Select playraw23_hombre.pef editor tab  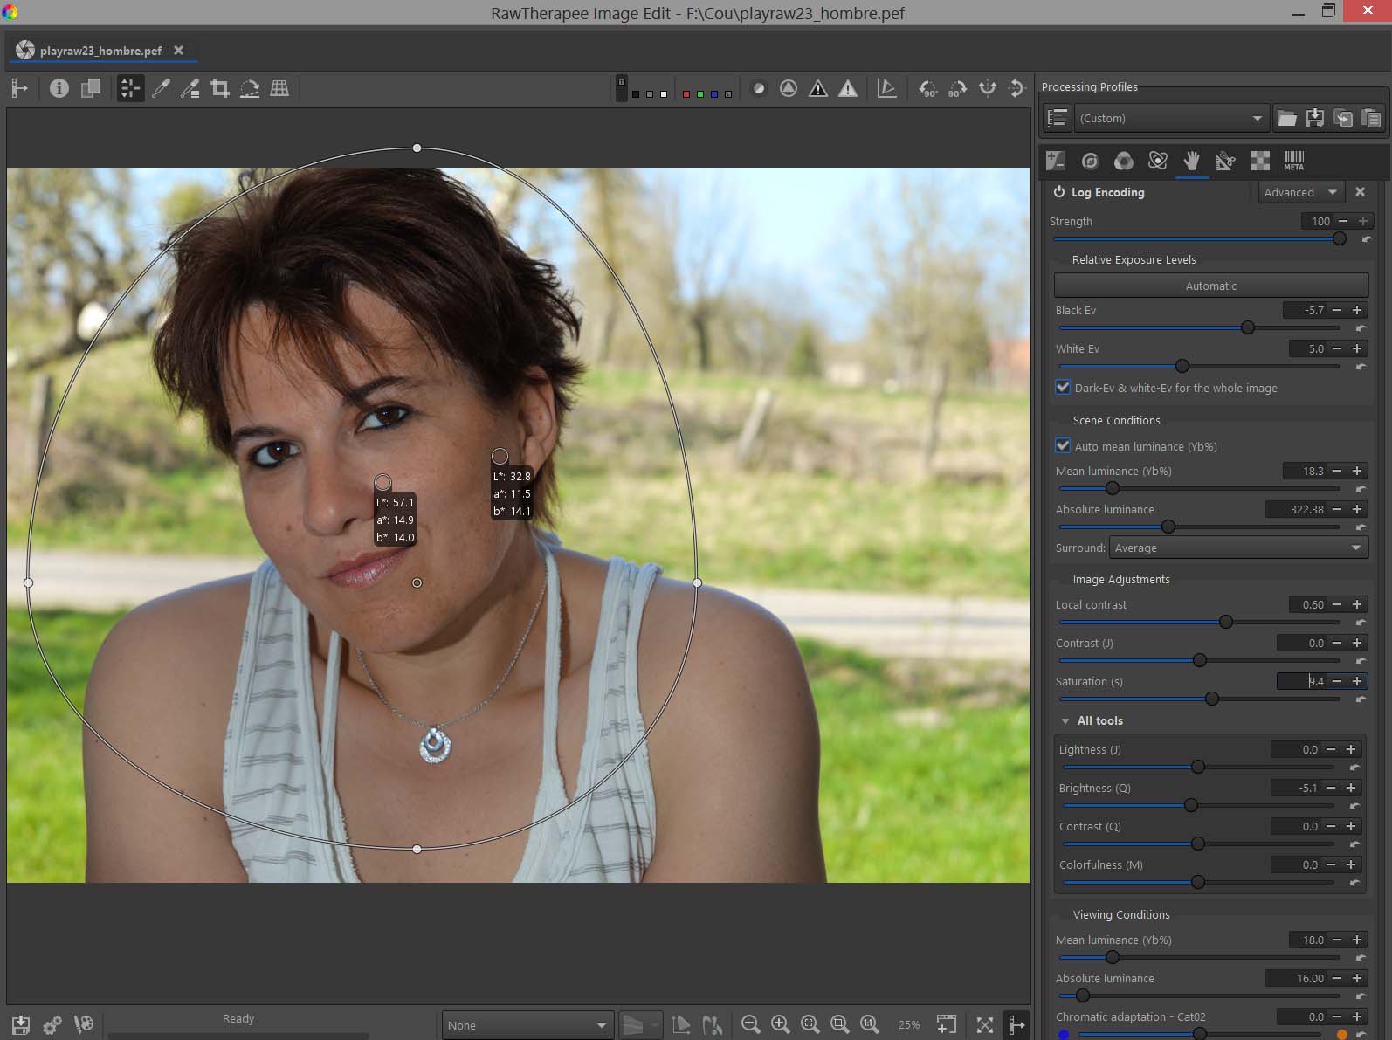[100, 51]
